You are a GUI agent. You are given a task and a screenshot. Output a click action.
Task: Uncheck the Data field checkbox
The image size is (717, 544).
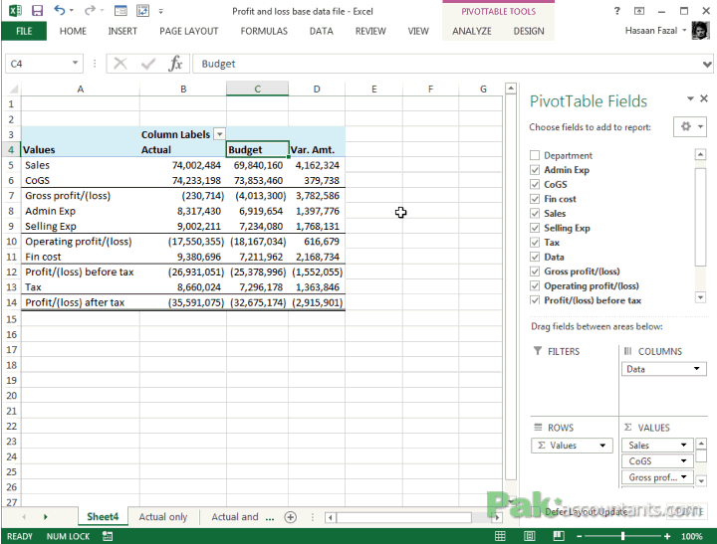point(535,257)
